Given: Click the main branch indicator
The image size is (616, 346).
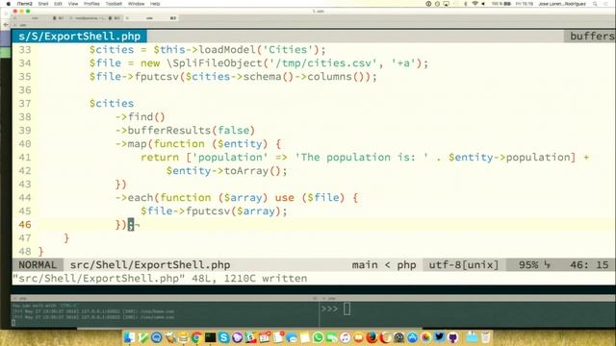Looking at the screenshot, I should (x=365, y=265).
